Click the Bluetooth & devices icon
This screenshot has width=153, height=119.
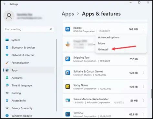coord(7,47)
